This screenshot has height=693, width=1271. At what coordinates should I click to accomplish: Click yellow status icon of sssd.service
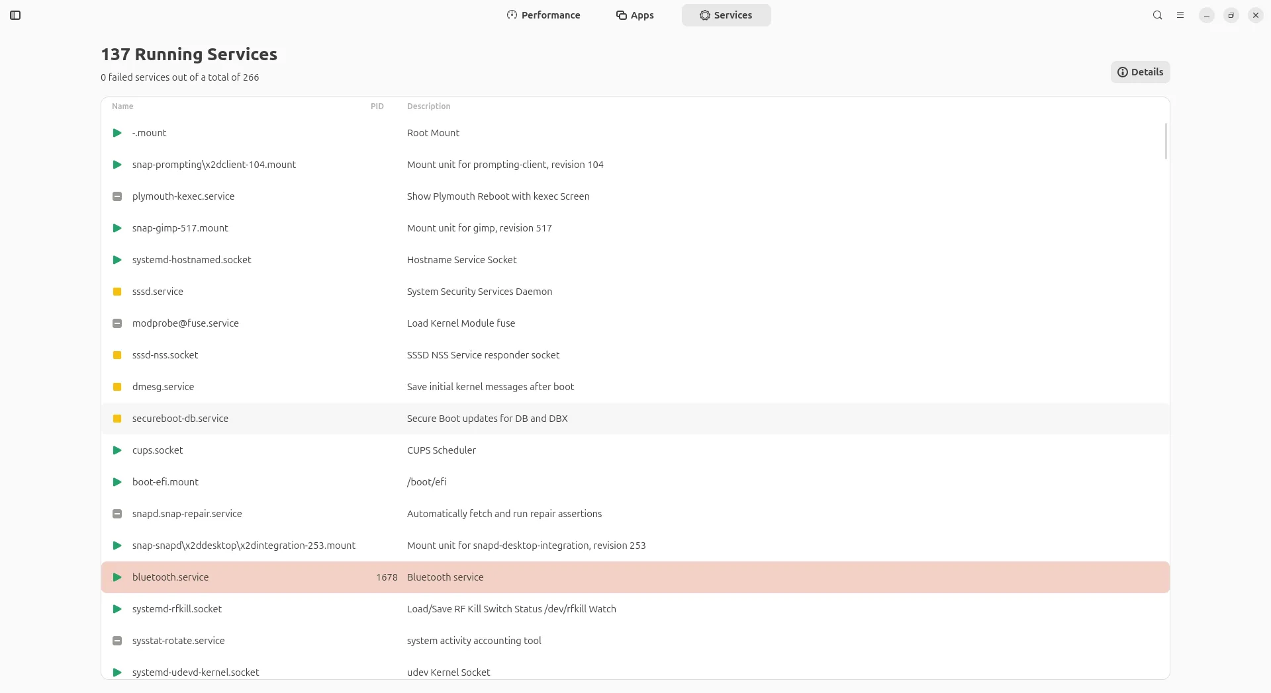pyautogui.click(x=117, y=292)
